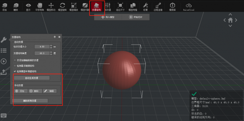Click the green checkmark status icon
The image size is (244, 121).
click(x=194, y=94)
